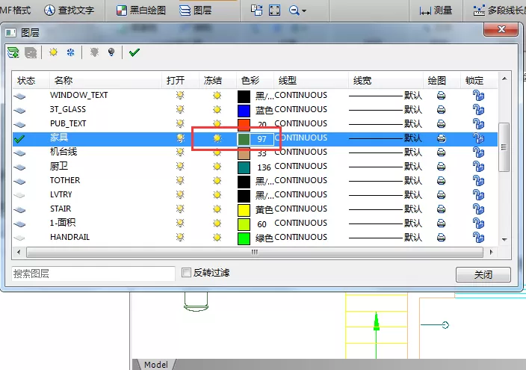Image resolution: width=526 pixels, height=370 pixels.
Task: Click tan color swatch of 机台线 layer
Action: coord(244,153)
